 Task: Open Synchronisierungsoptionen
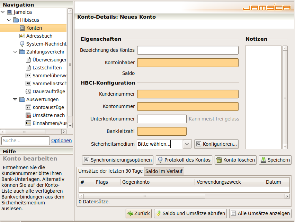[x=118, y=160]
